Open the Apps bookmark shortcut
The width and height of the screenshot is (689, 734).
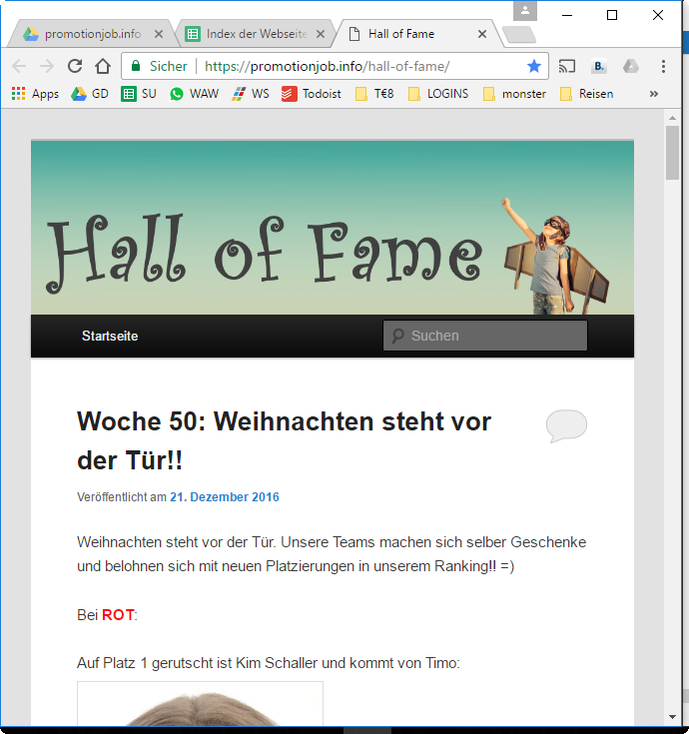click(35, 94)
